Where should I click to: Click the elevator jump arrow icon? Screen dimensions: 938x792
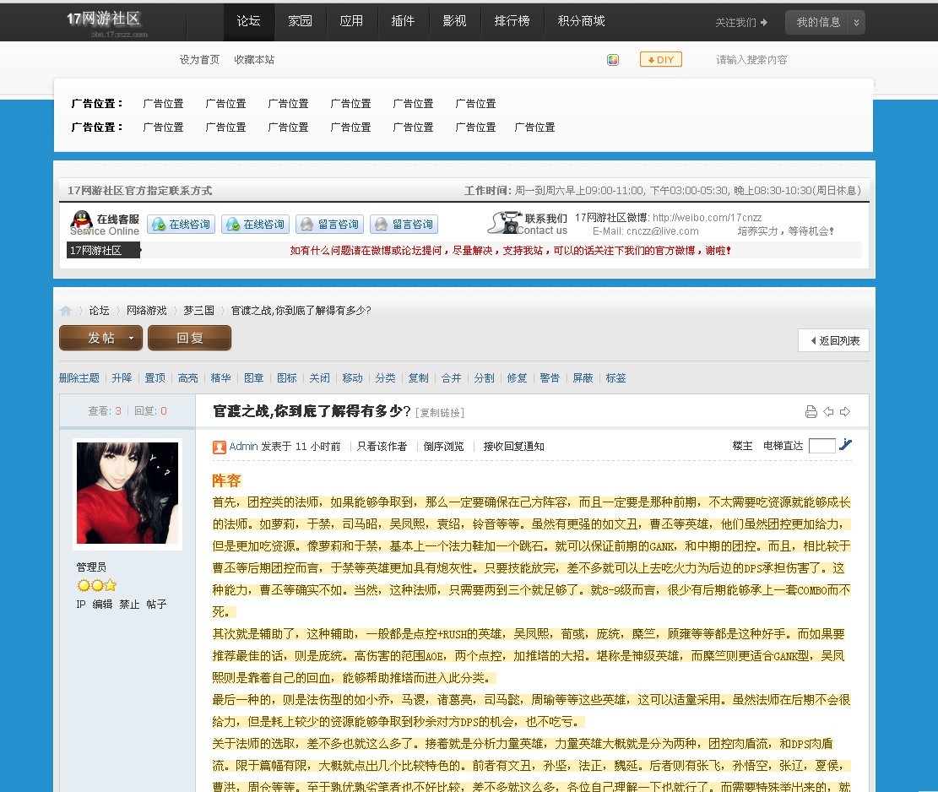click(845, 445)
